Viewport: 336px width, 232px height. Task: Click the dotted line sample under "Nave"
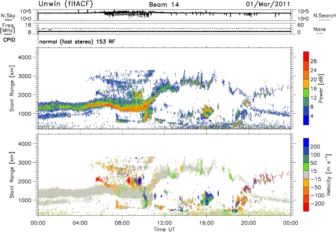(x=320, y=34)
